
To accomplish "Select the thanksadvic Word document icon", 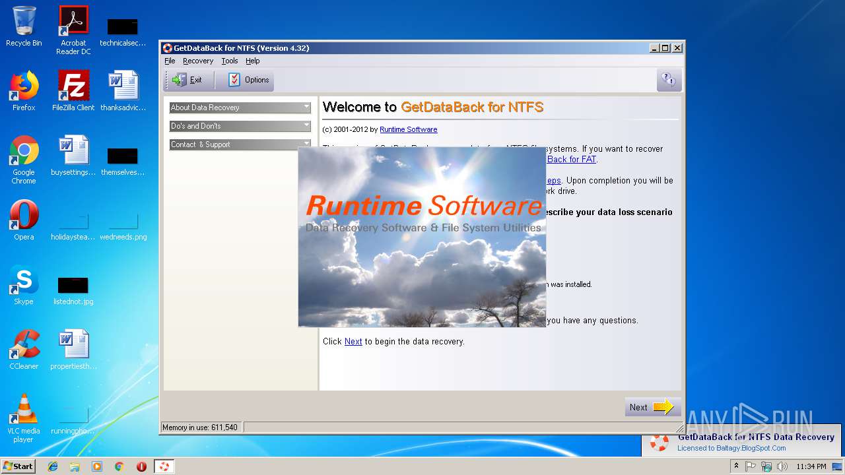I will pyautogui.click(x=123, y=91).
